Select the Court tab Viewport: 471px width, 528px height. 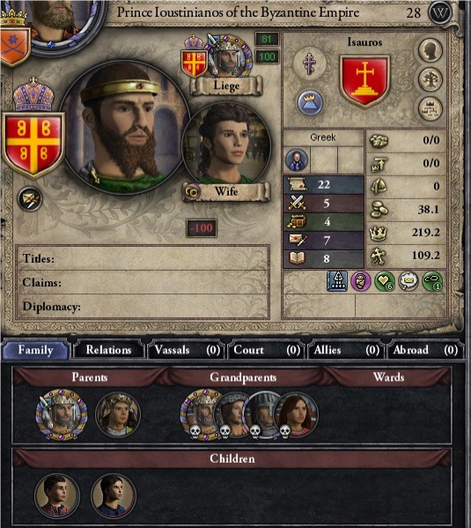[266, 350]
